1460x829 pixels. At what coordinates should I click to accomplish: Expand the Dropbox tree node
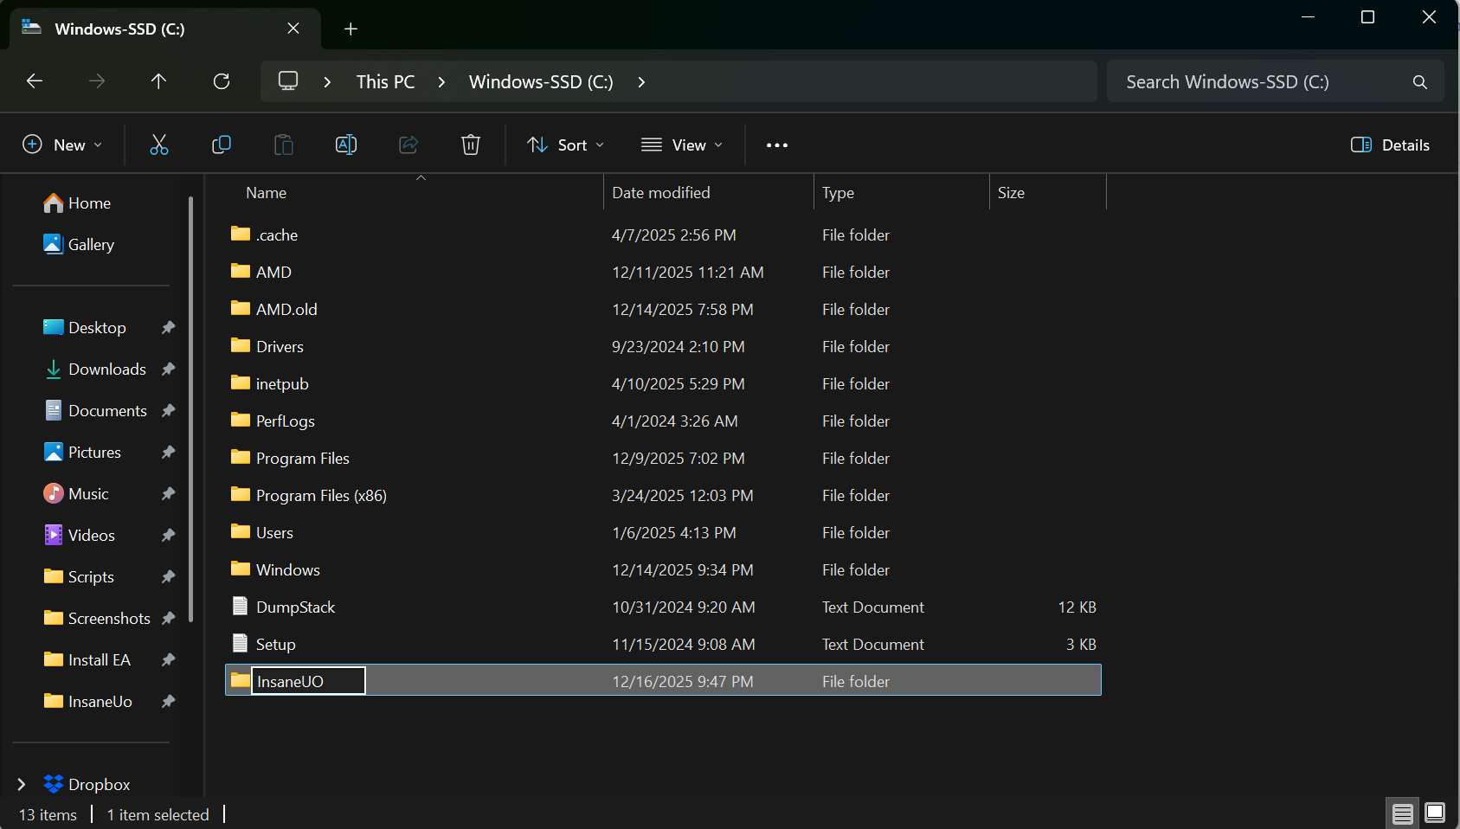[x=22, y=784]
